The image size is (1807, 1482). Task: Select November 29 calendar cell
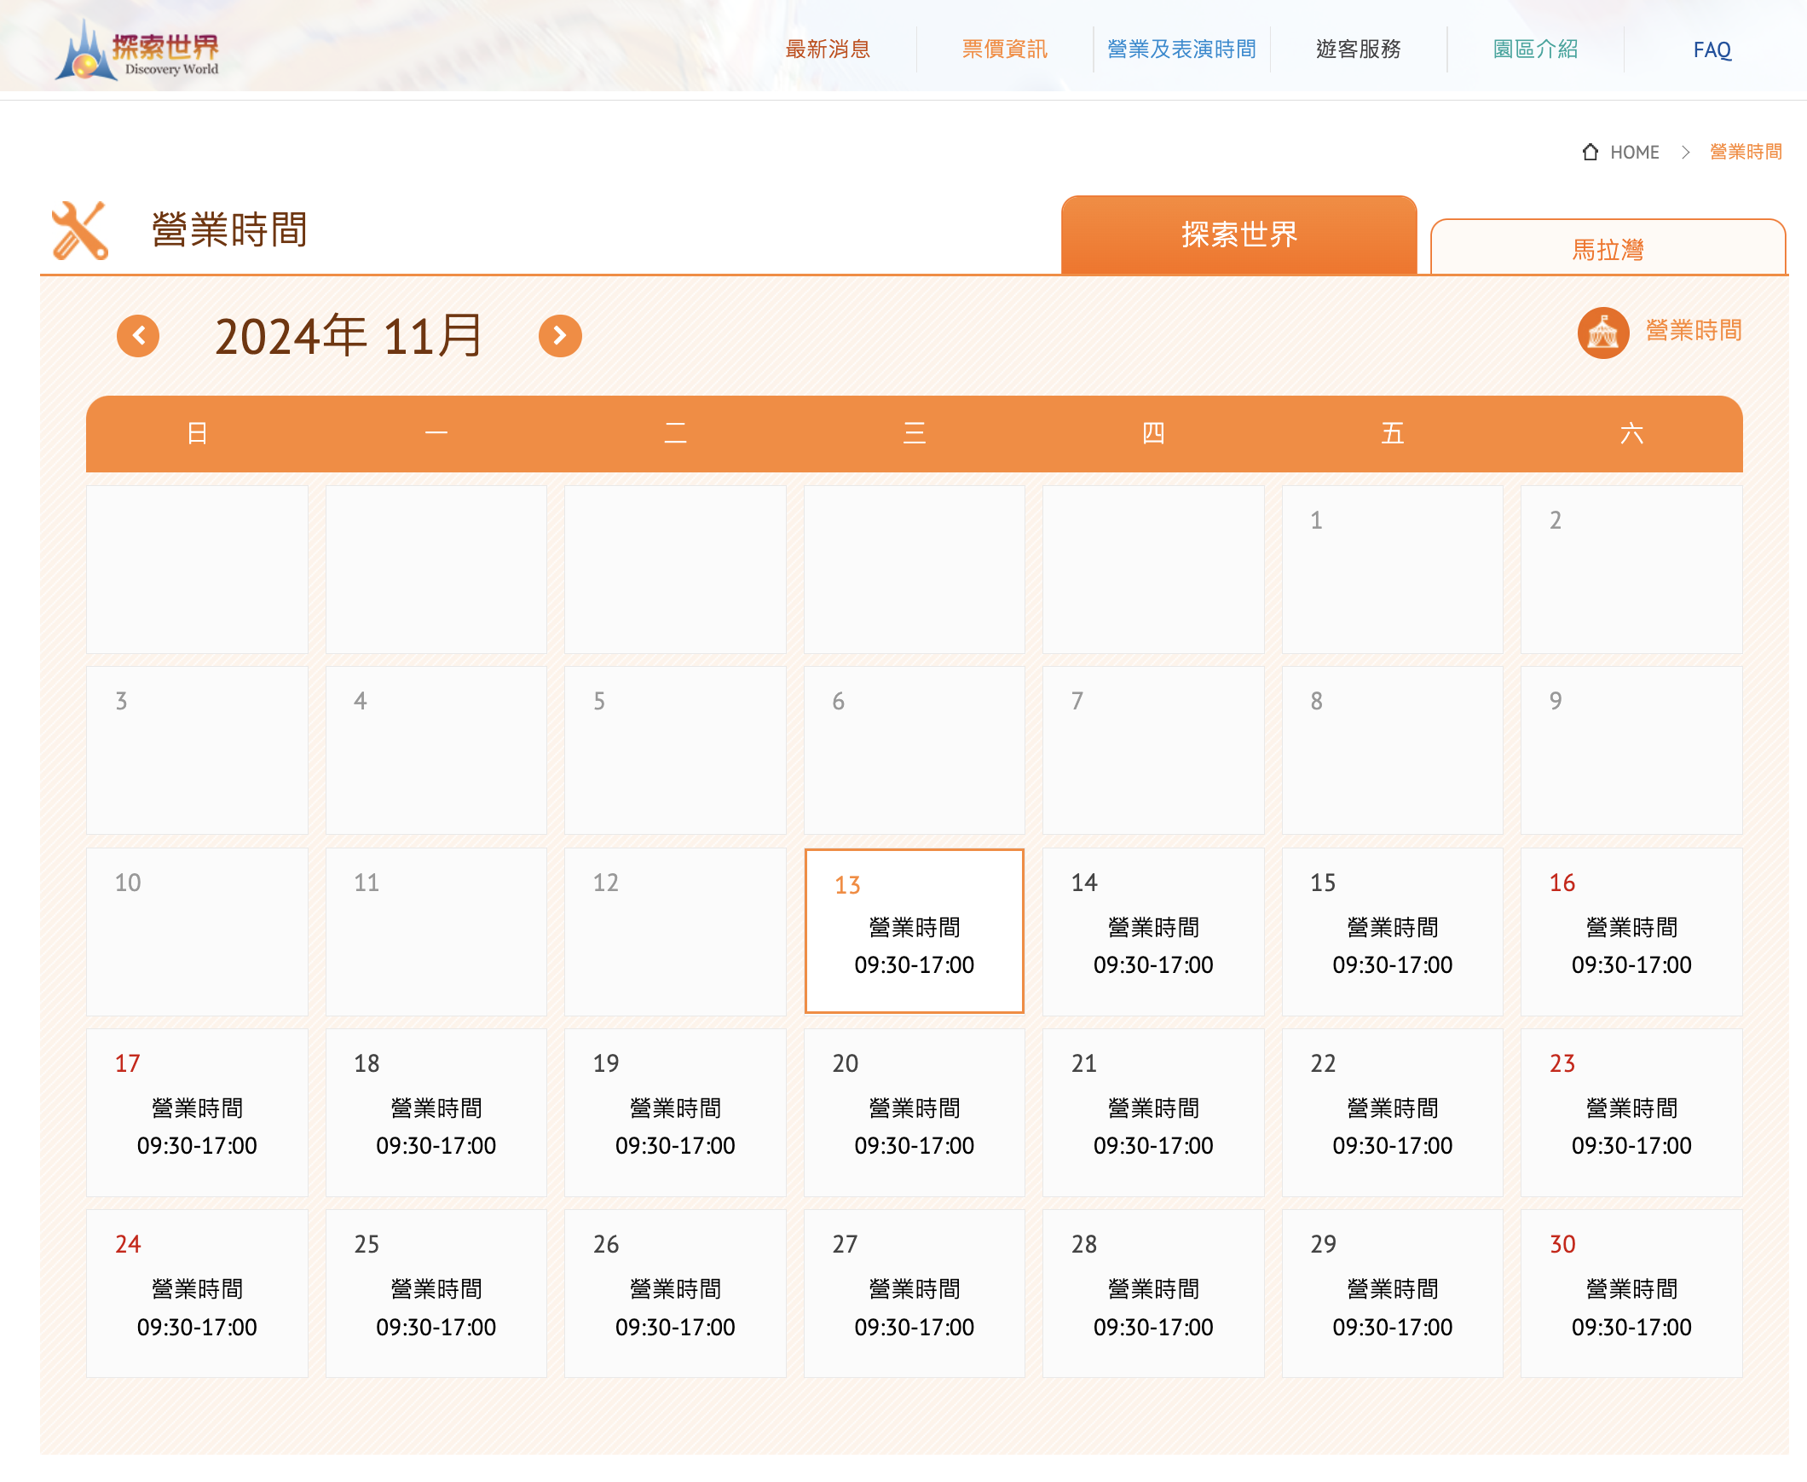tap(1392, 1293)
